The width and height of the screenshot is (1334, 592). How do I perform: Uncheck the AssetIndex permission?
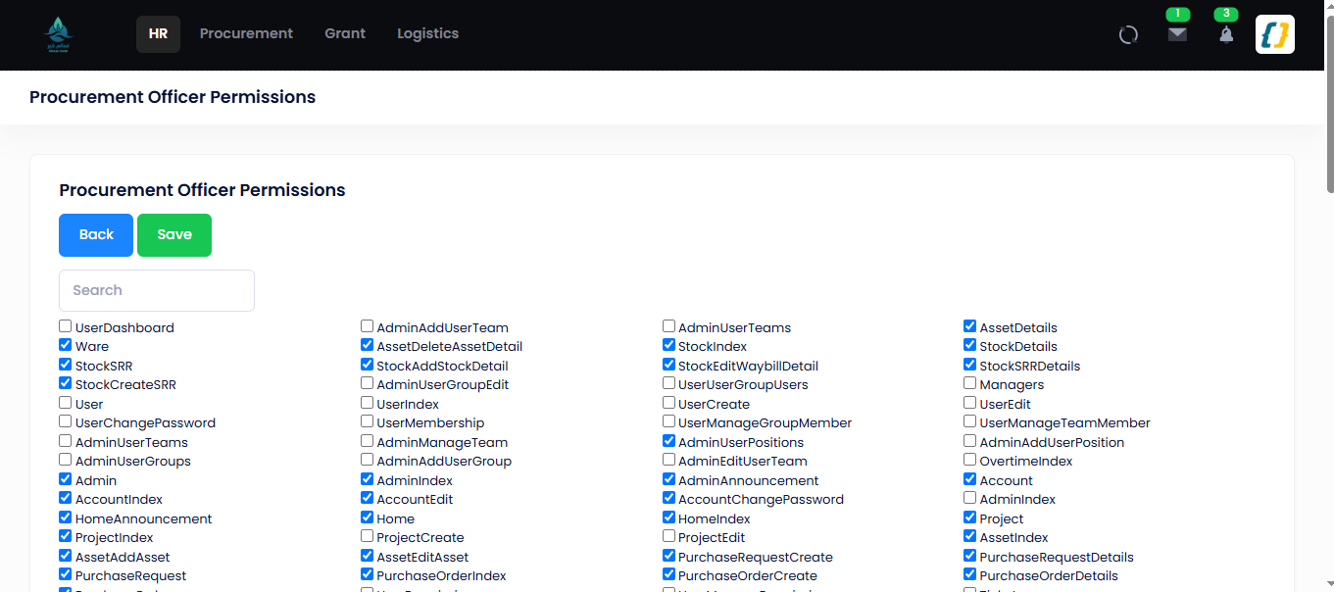click(970, 536)
